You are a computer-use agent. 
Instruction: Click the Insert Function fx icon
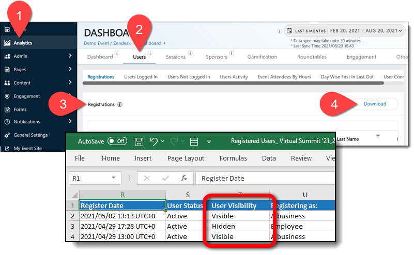(x=183, y=178)
